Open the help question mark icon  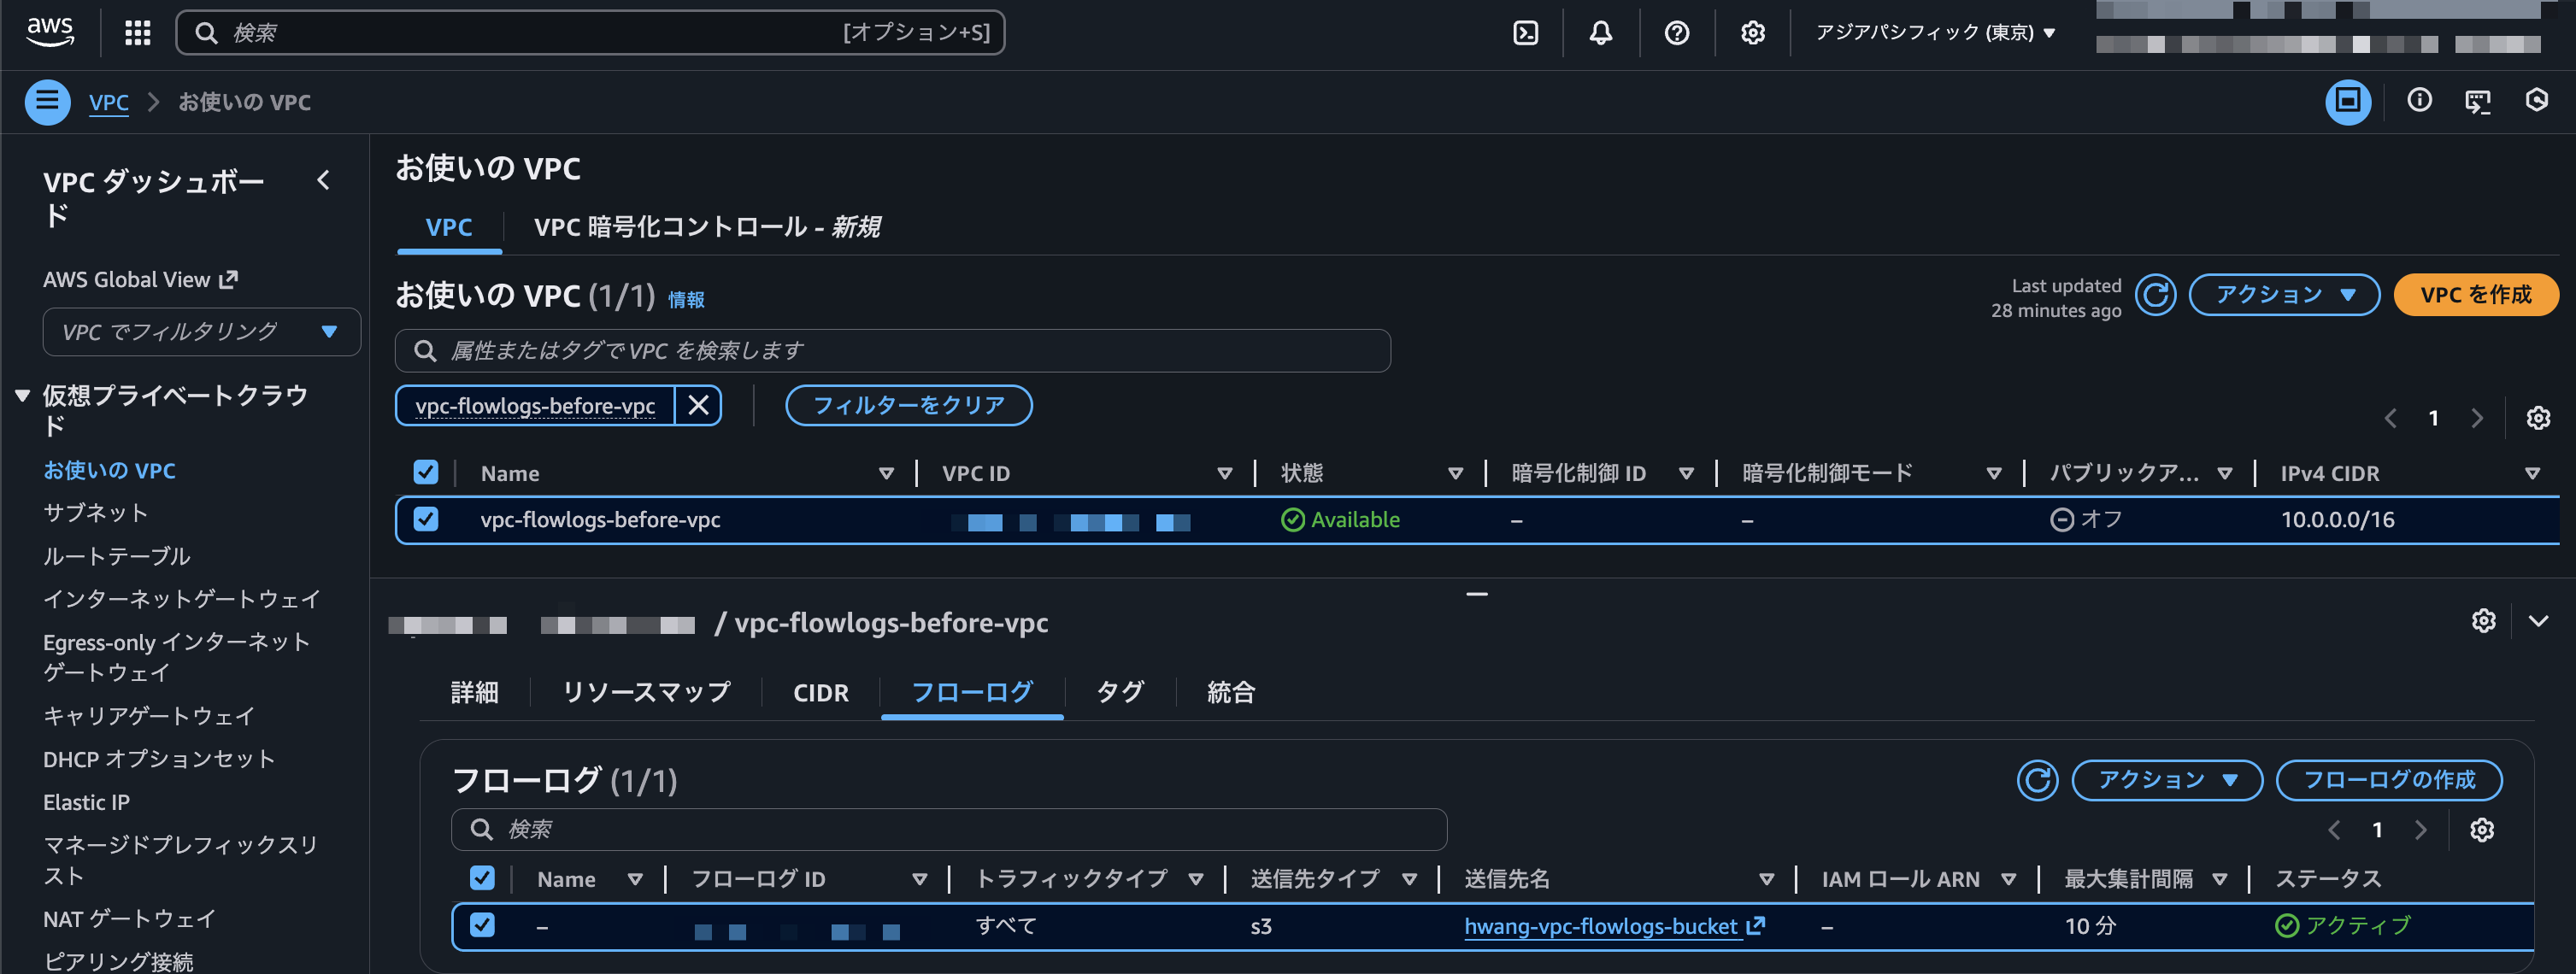pyautogui.click(x=1676, y=33)
